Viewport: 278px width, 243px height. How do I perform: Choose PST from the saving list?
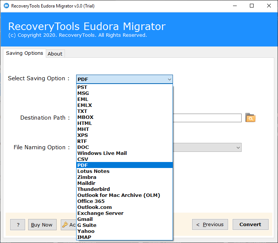click(82, 87)
